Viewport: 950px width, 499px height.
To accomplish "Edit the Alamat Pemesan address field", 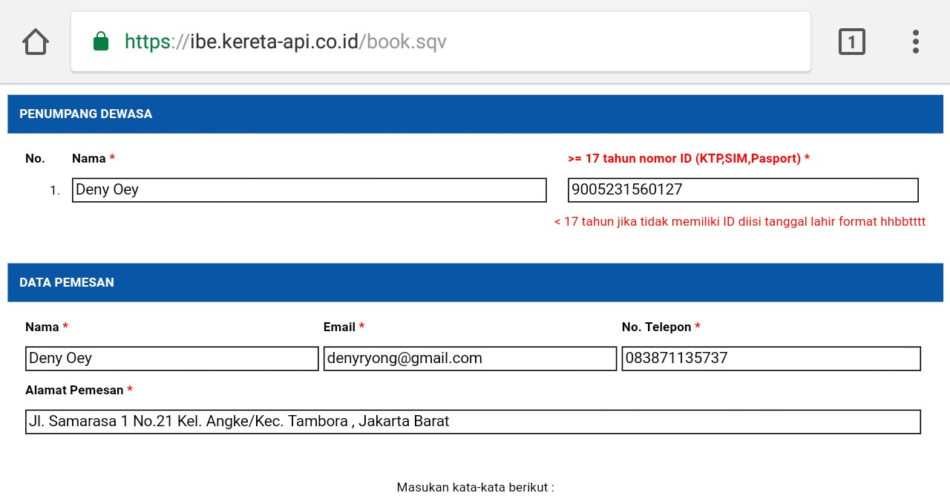I will (473, 422).
